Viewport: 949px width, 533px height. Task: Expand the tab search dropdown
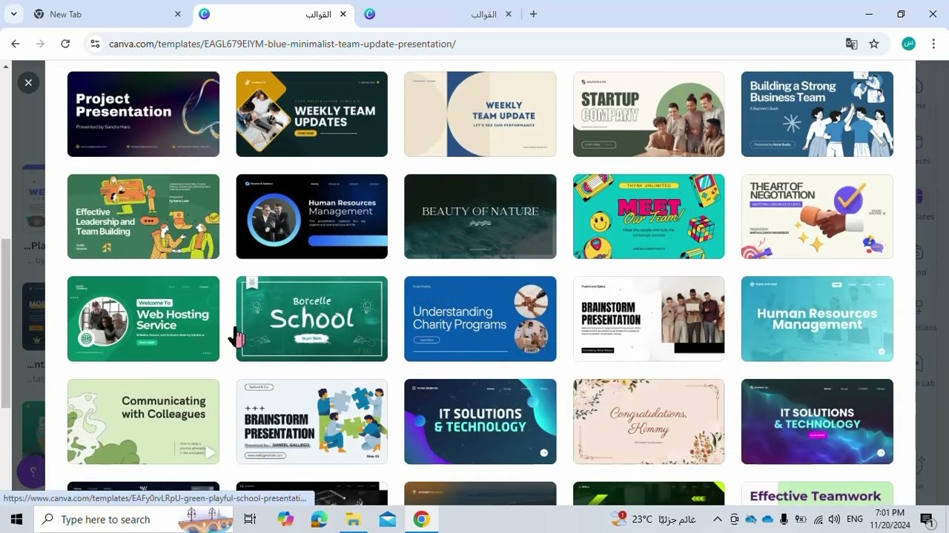(x=13, y=14)
